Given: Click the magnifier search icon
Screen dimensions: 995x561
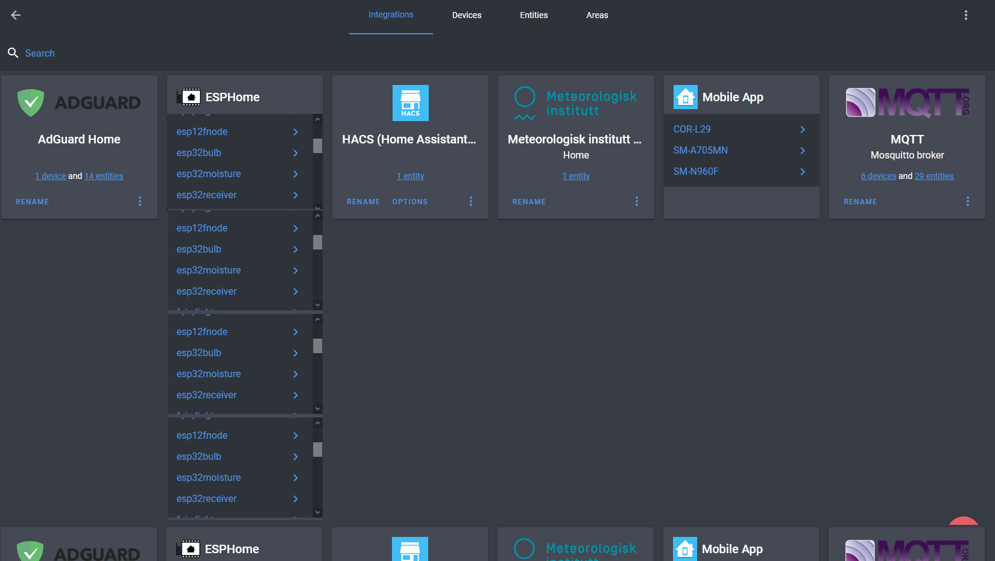Looking at the screenshot, I should (13, 53).
